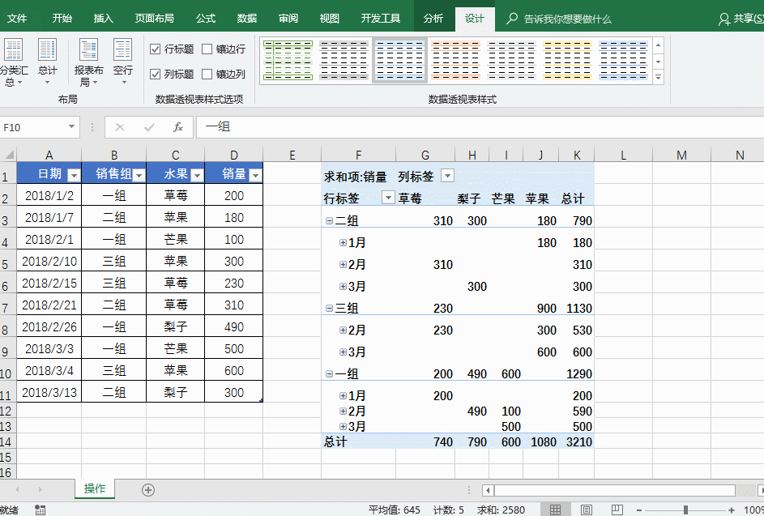Expand the pivot table styles gallery
Viewport: 764px width, 516px height.
tap(658, 78)
